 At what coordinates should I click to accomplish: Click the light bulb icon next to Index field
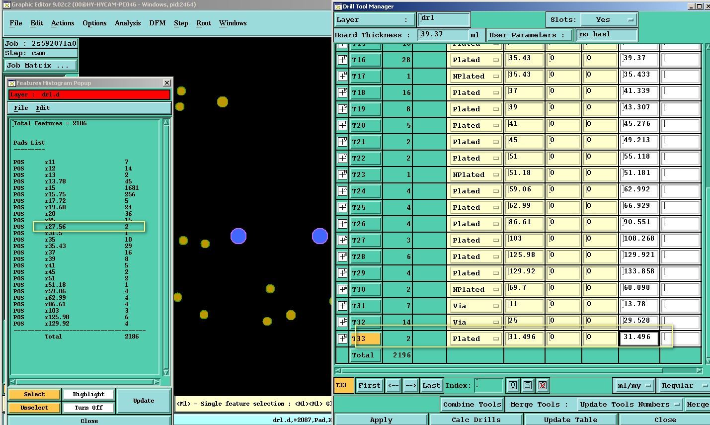click(x=513, y=385)
